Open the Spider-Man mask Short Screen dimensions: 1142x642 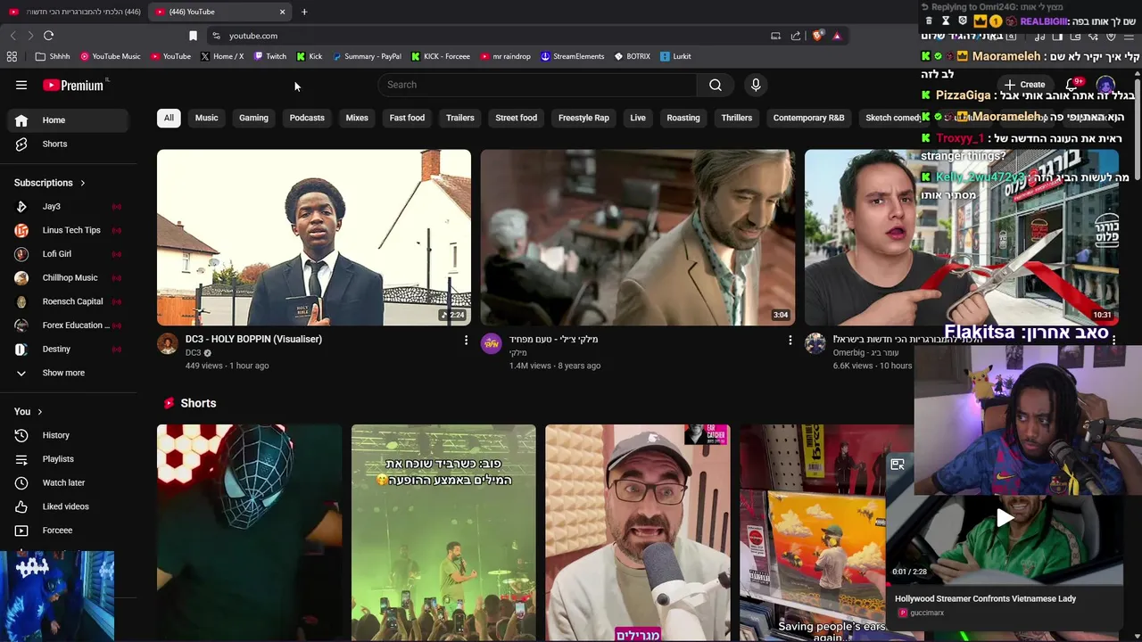pos(249,532)
